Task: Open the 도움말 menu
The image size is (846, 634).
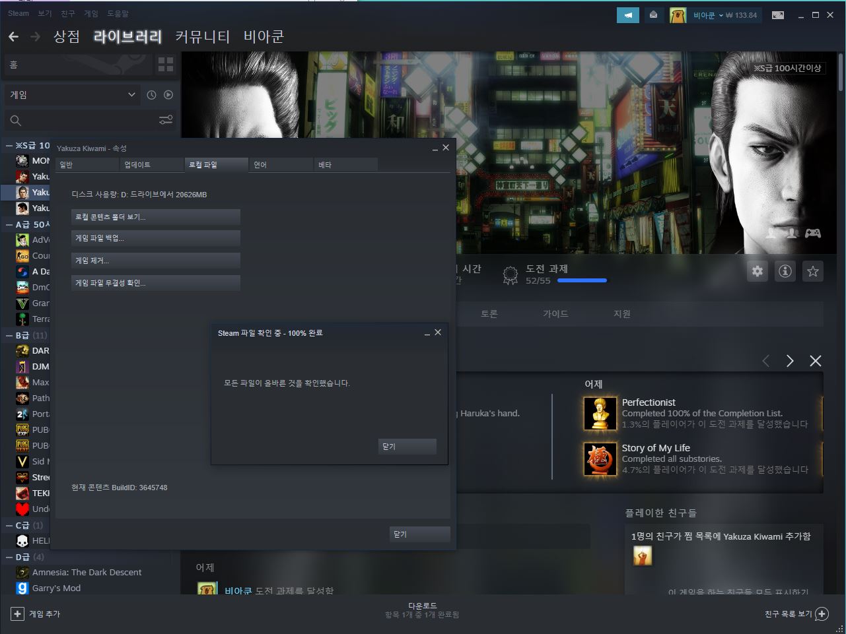Action: pos(118,13)
